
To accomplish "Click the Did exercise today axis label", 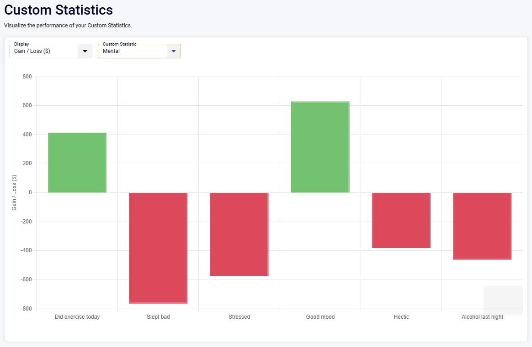I will click(77, 317).
